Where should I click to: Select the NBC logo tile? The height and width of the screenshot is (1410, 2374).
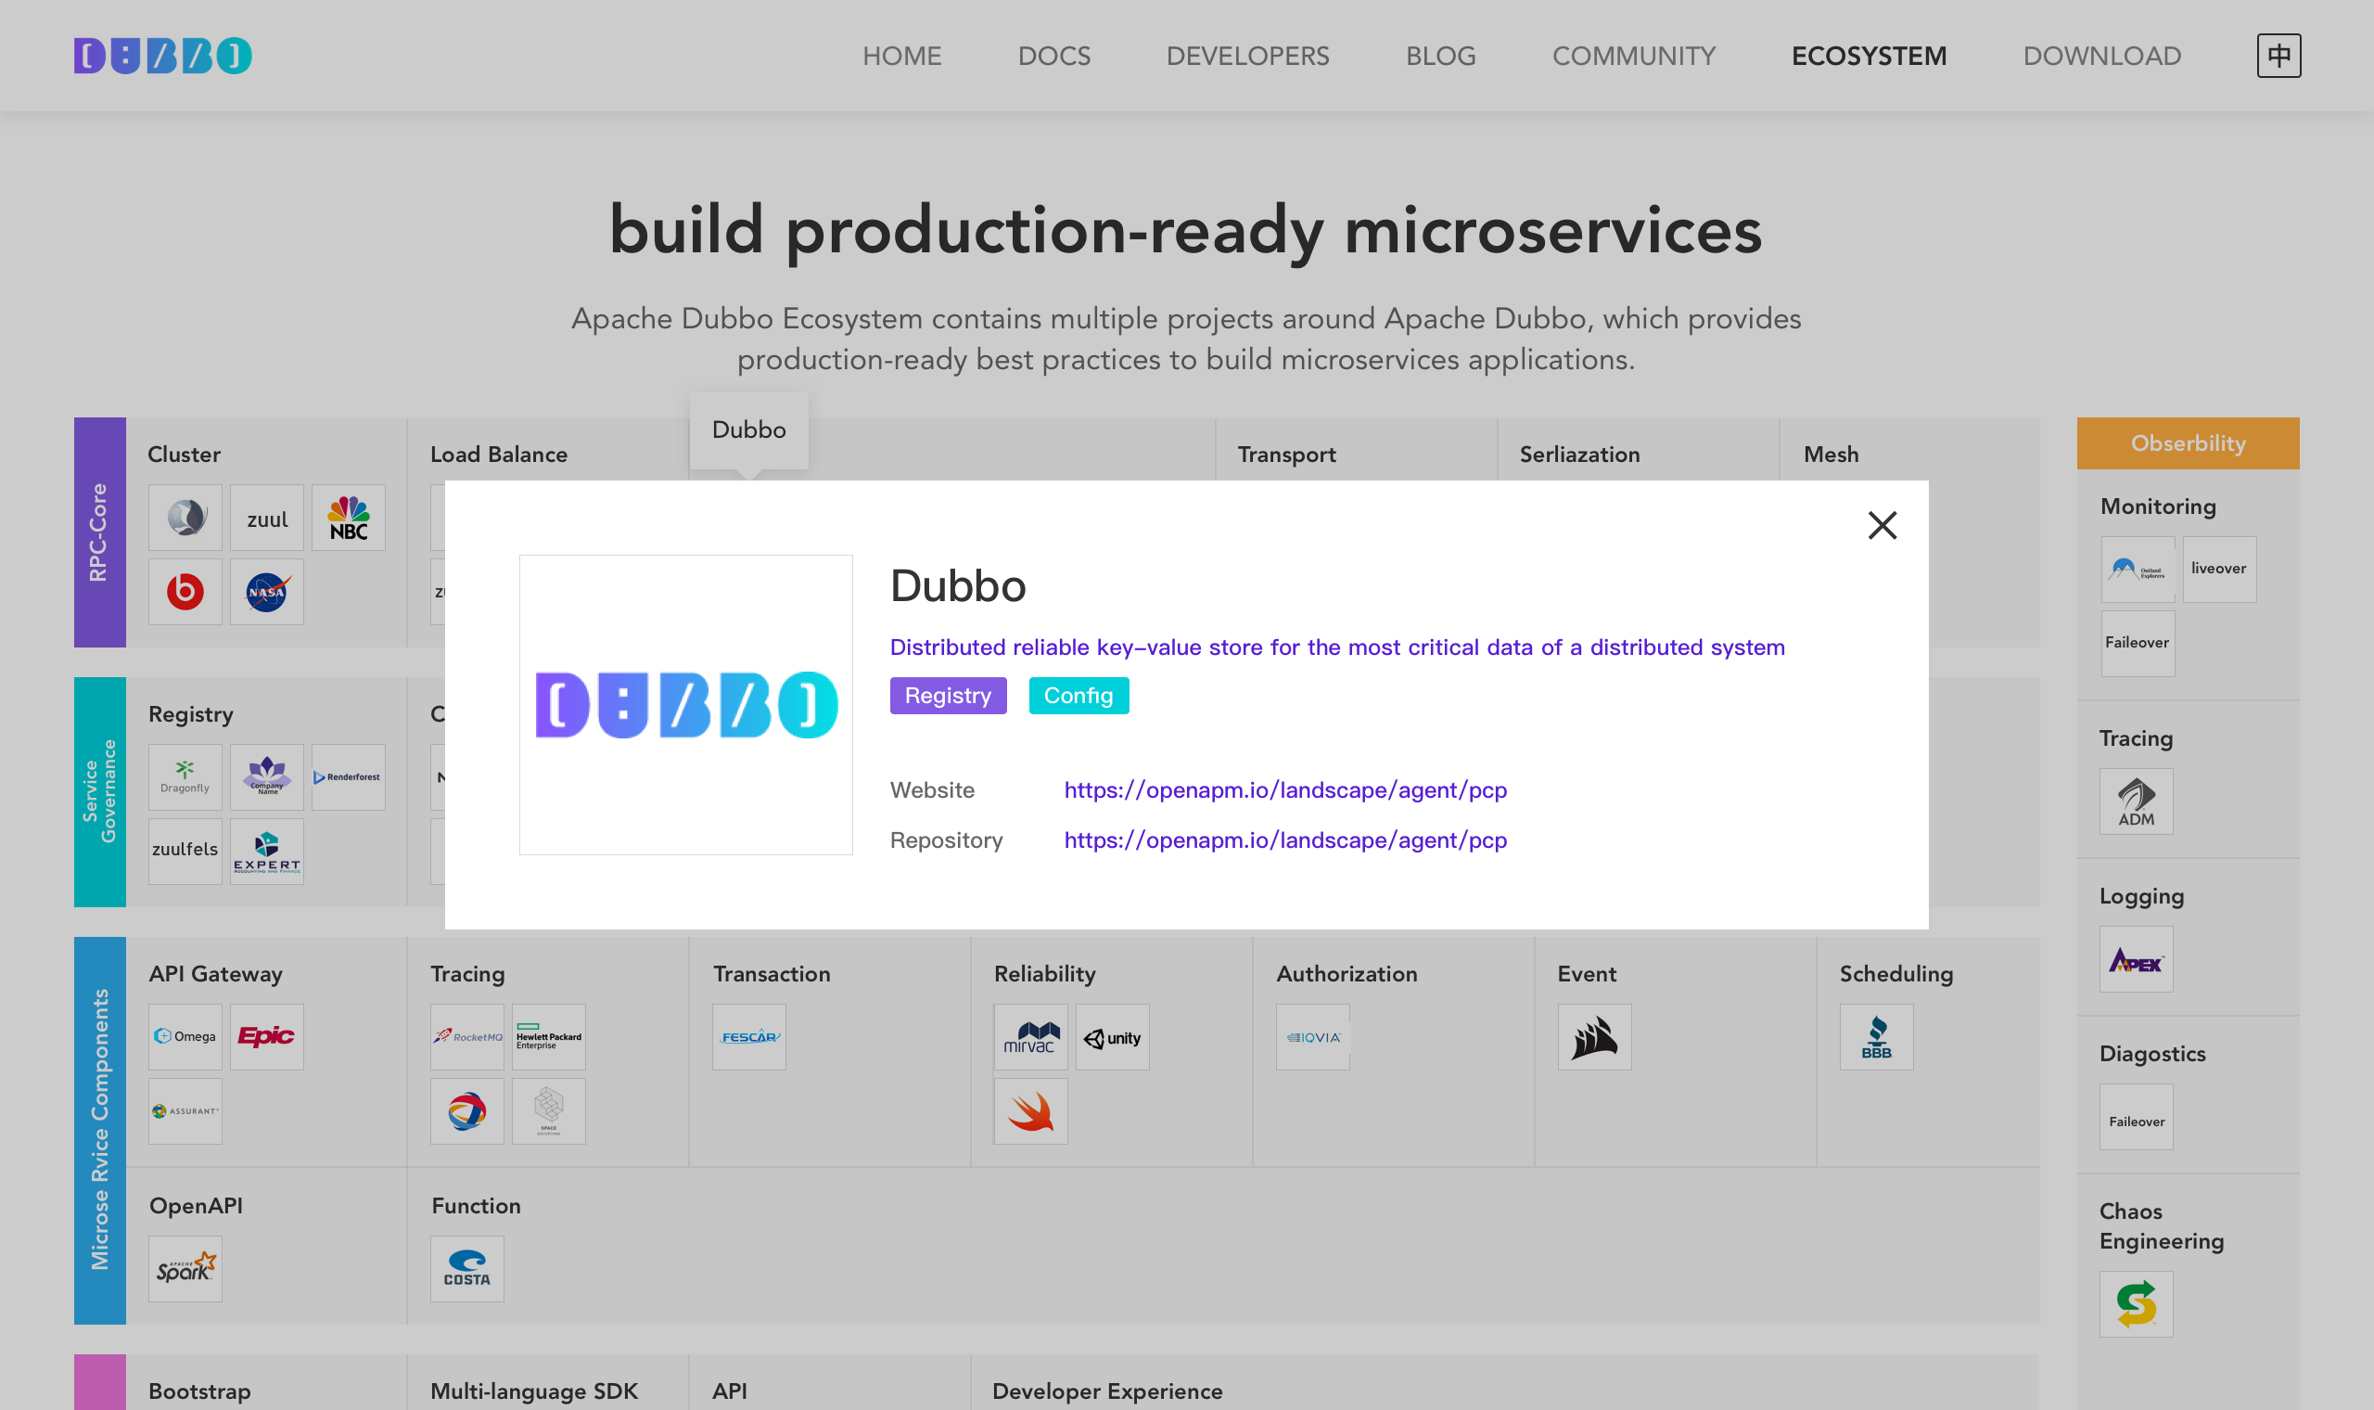point(349,518)
